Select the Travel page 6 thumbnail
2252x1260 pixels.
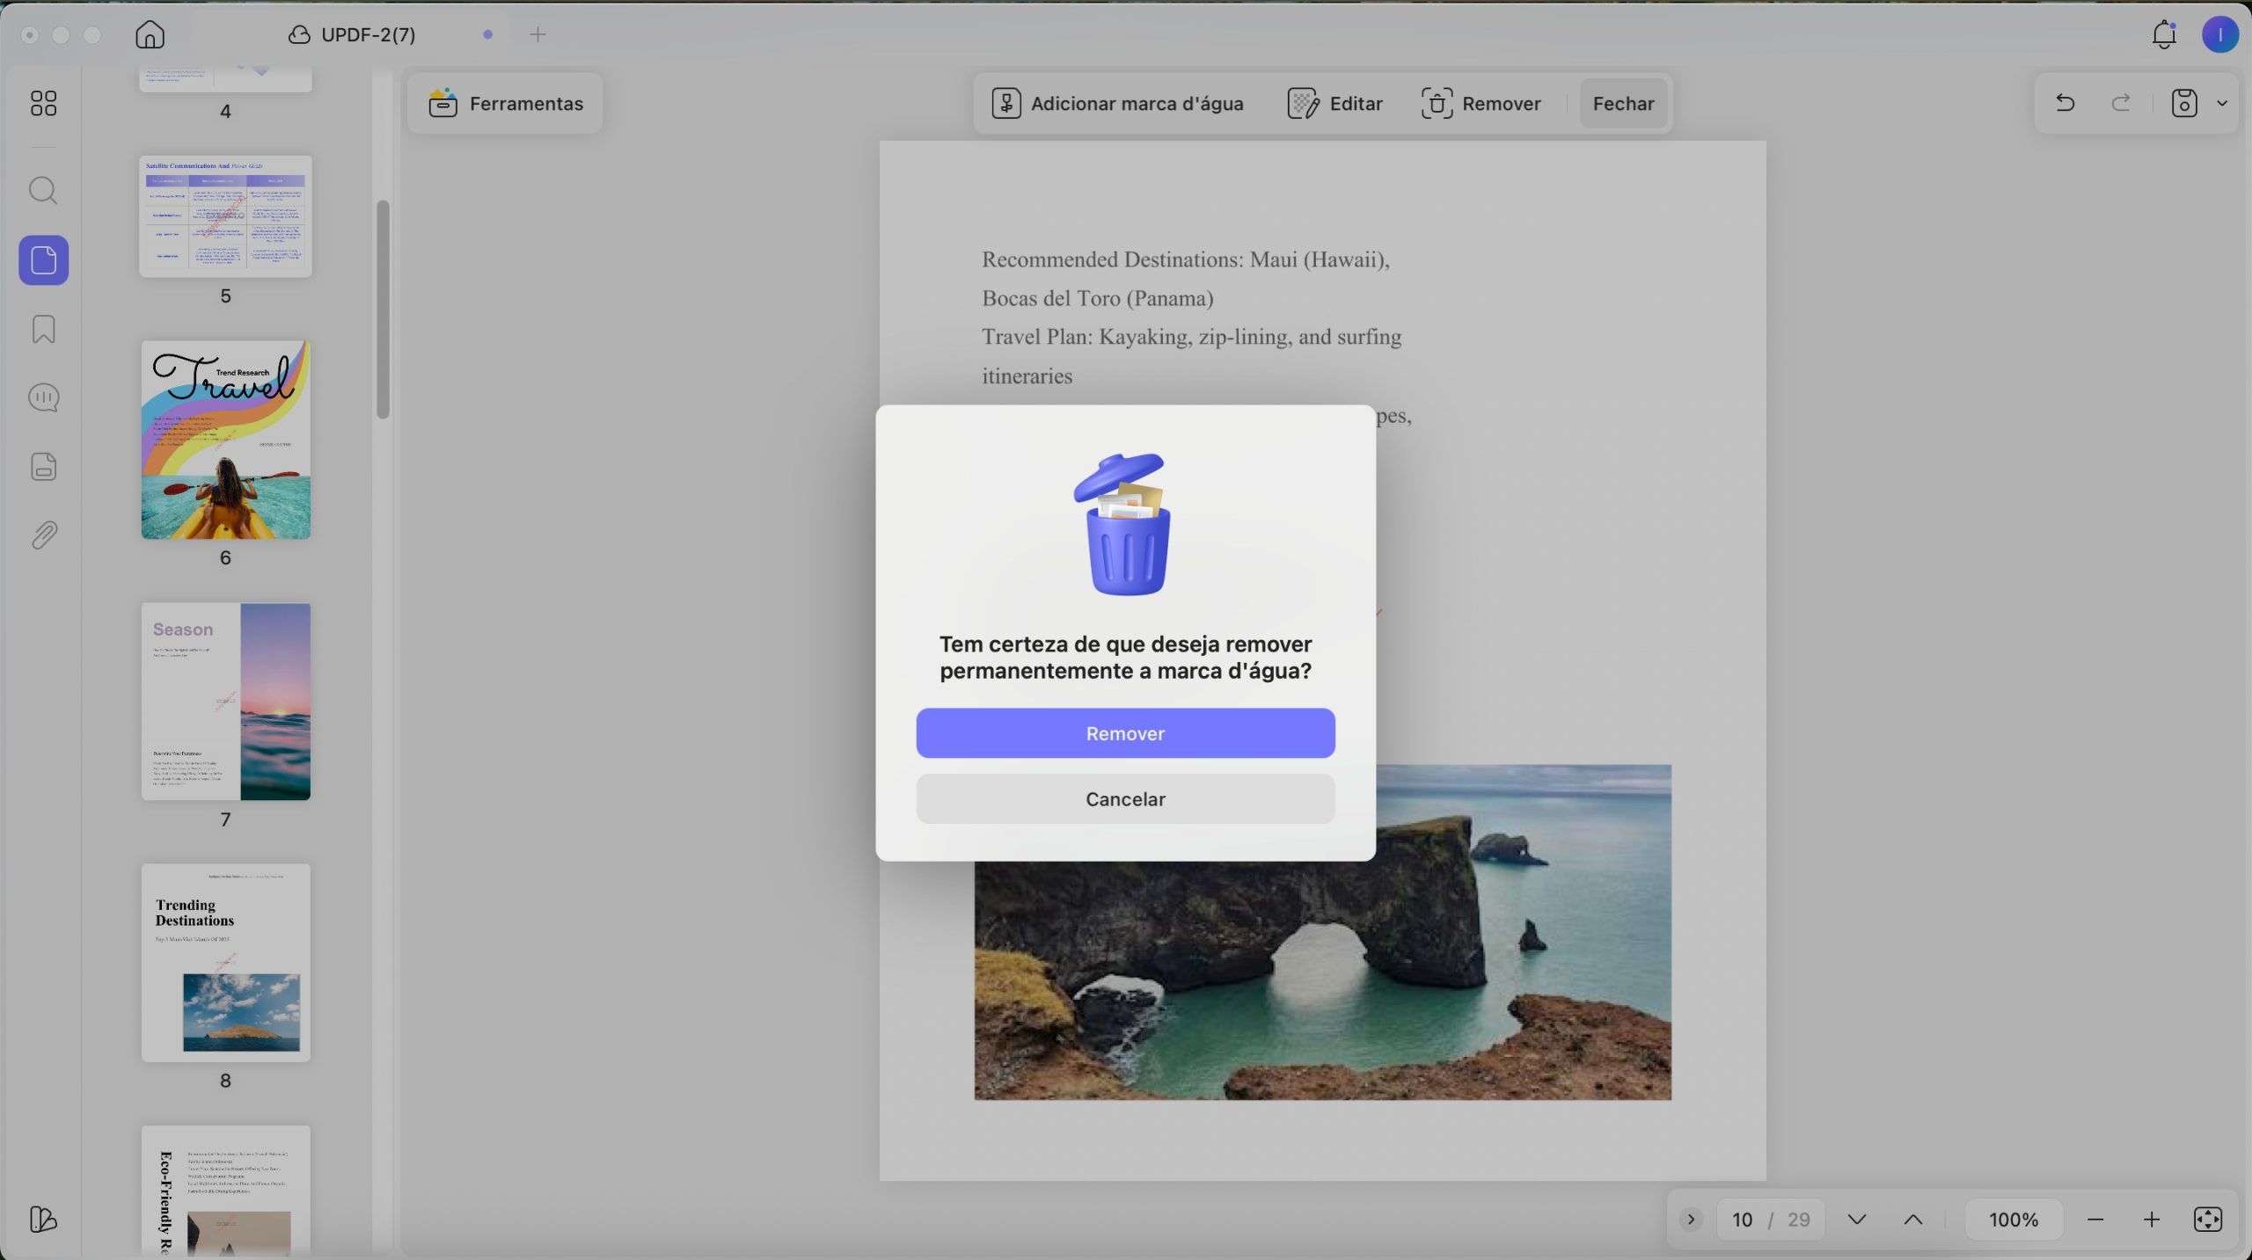(x=226, y=440)
